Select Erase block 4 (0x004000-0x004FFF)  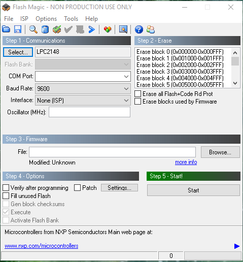[x=180, y=78]
